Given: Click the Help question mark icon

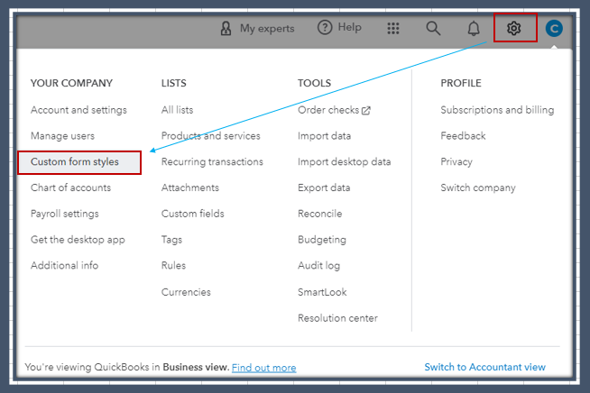Looking at the screenshot, I should pos(325,27).
